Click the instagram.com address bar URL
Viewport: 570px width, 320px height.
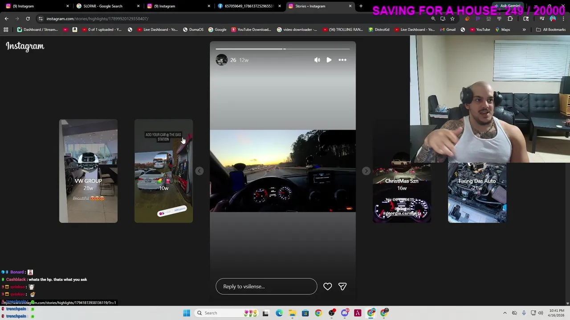(97, 19)
